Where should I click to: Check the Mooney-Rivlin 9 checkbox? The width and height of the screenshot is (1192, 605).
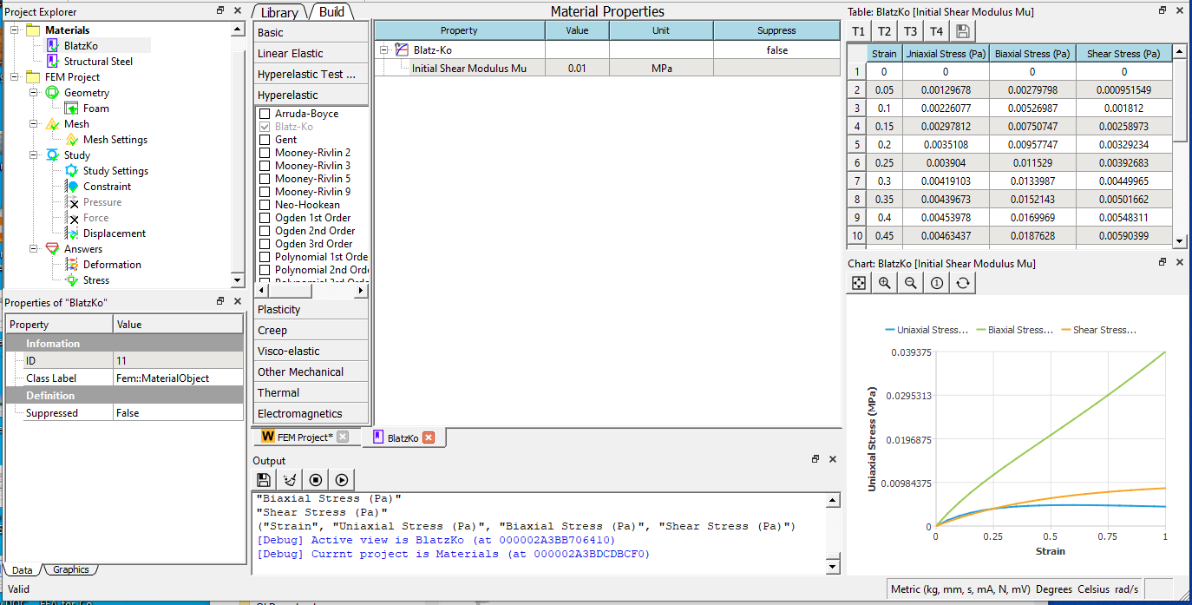coord(265,192)
